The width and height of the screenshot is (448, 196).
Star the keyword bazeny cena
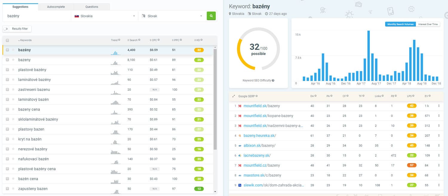(13, 109)
